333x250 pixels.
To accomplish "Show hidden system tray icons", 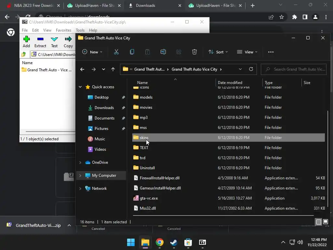I will (x=283, y=242).
